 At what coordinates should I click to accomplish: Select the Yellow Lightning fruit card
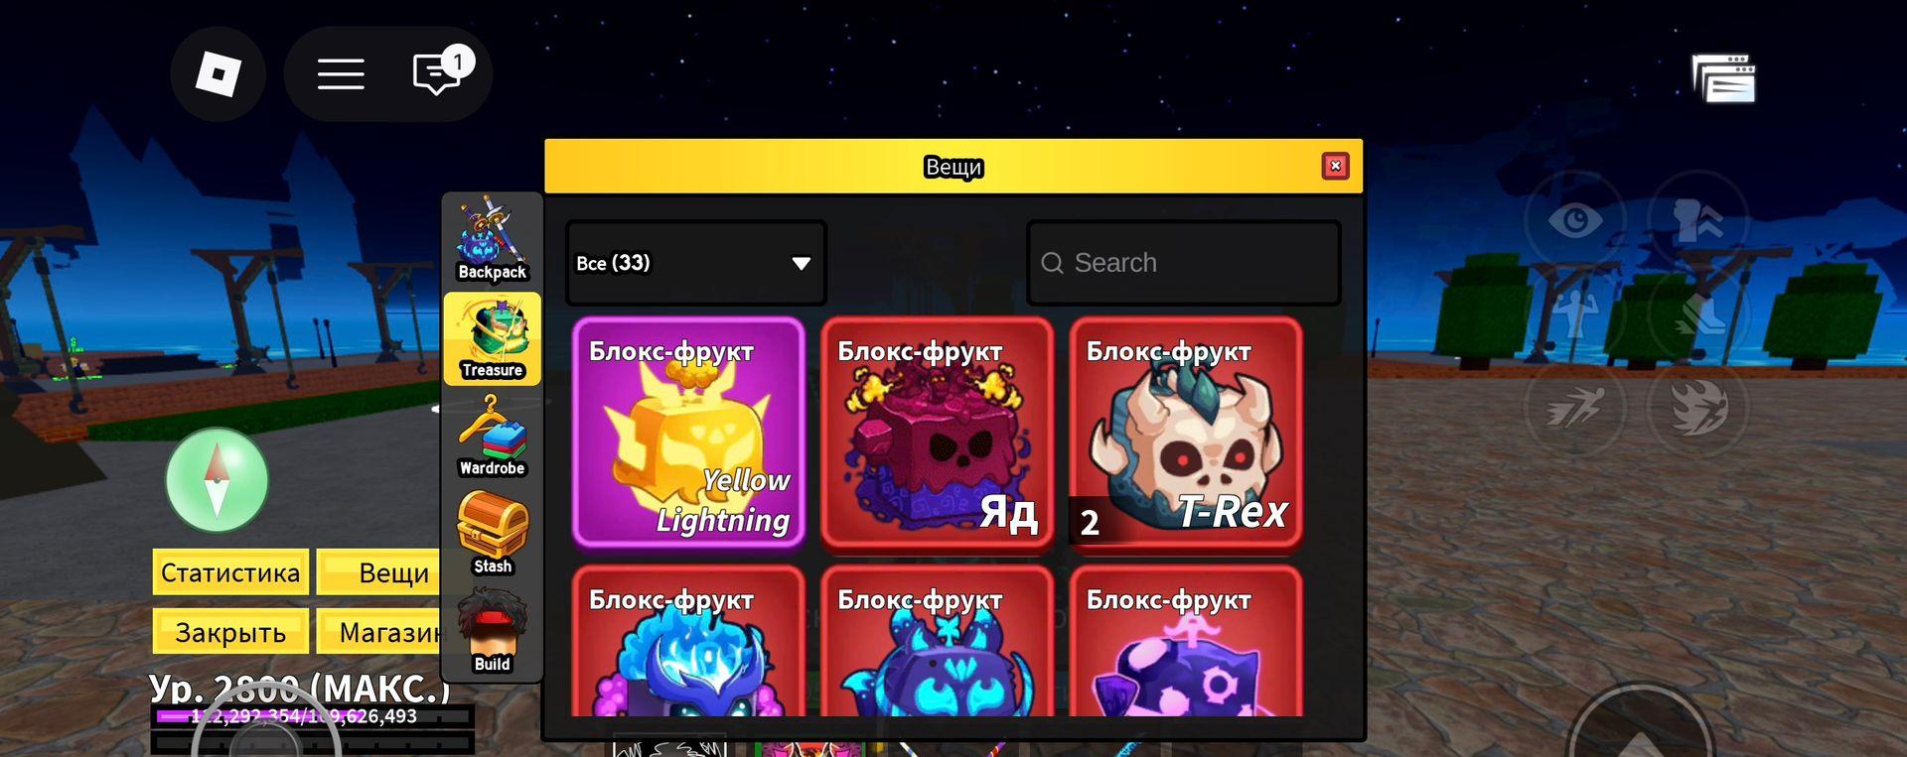[x=688, y=432]
